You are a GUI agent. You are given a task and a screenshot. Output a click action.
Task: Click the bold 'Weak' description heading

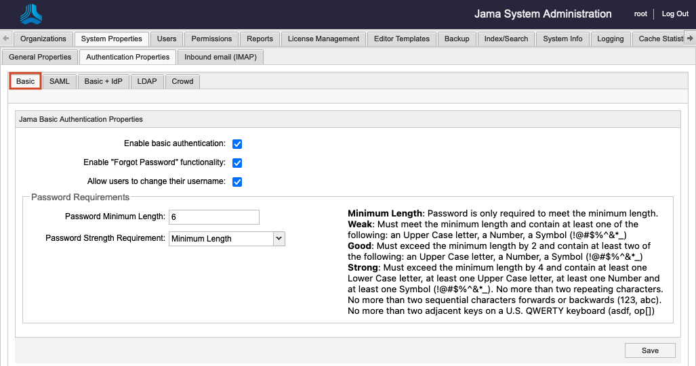[x=361, y=224]
